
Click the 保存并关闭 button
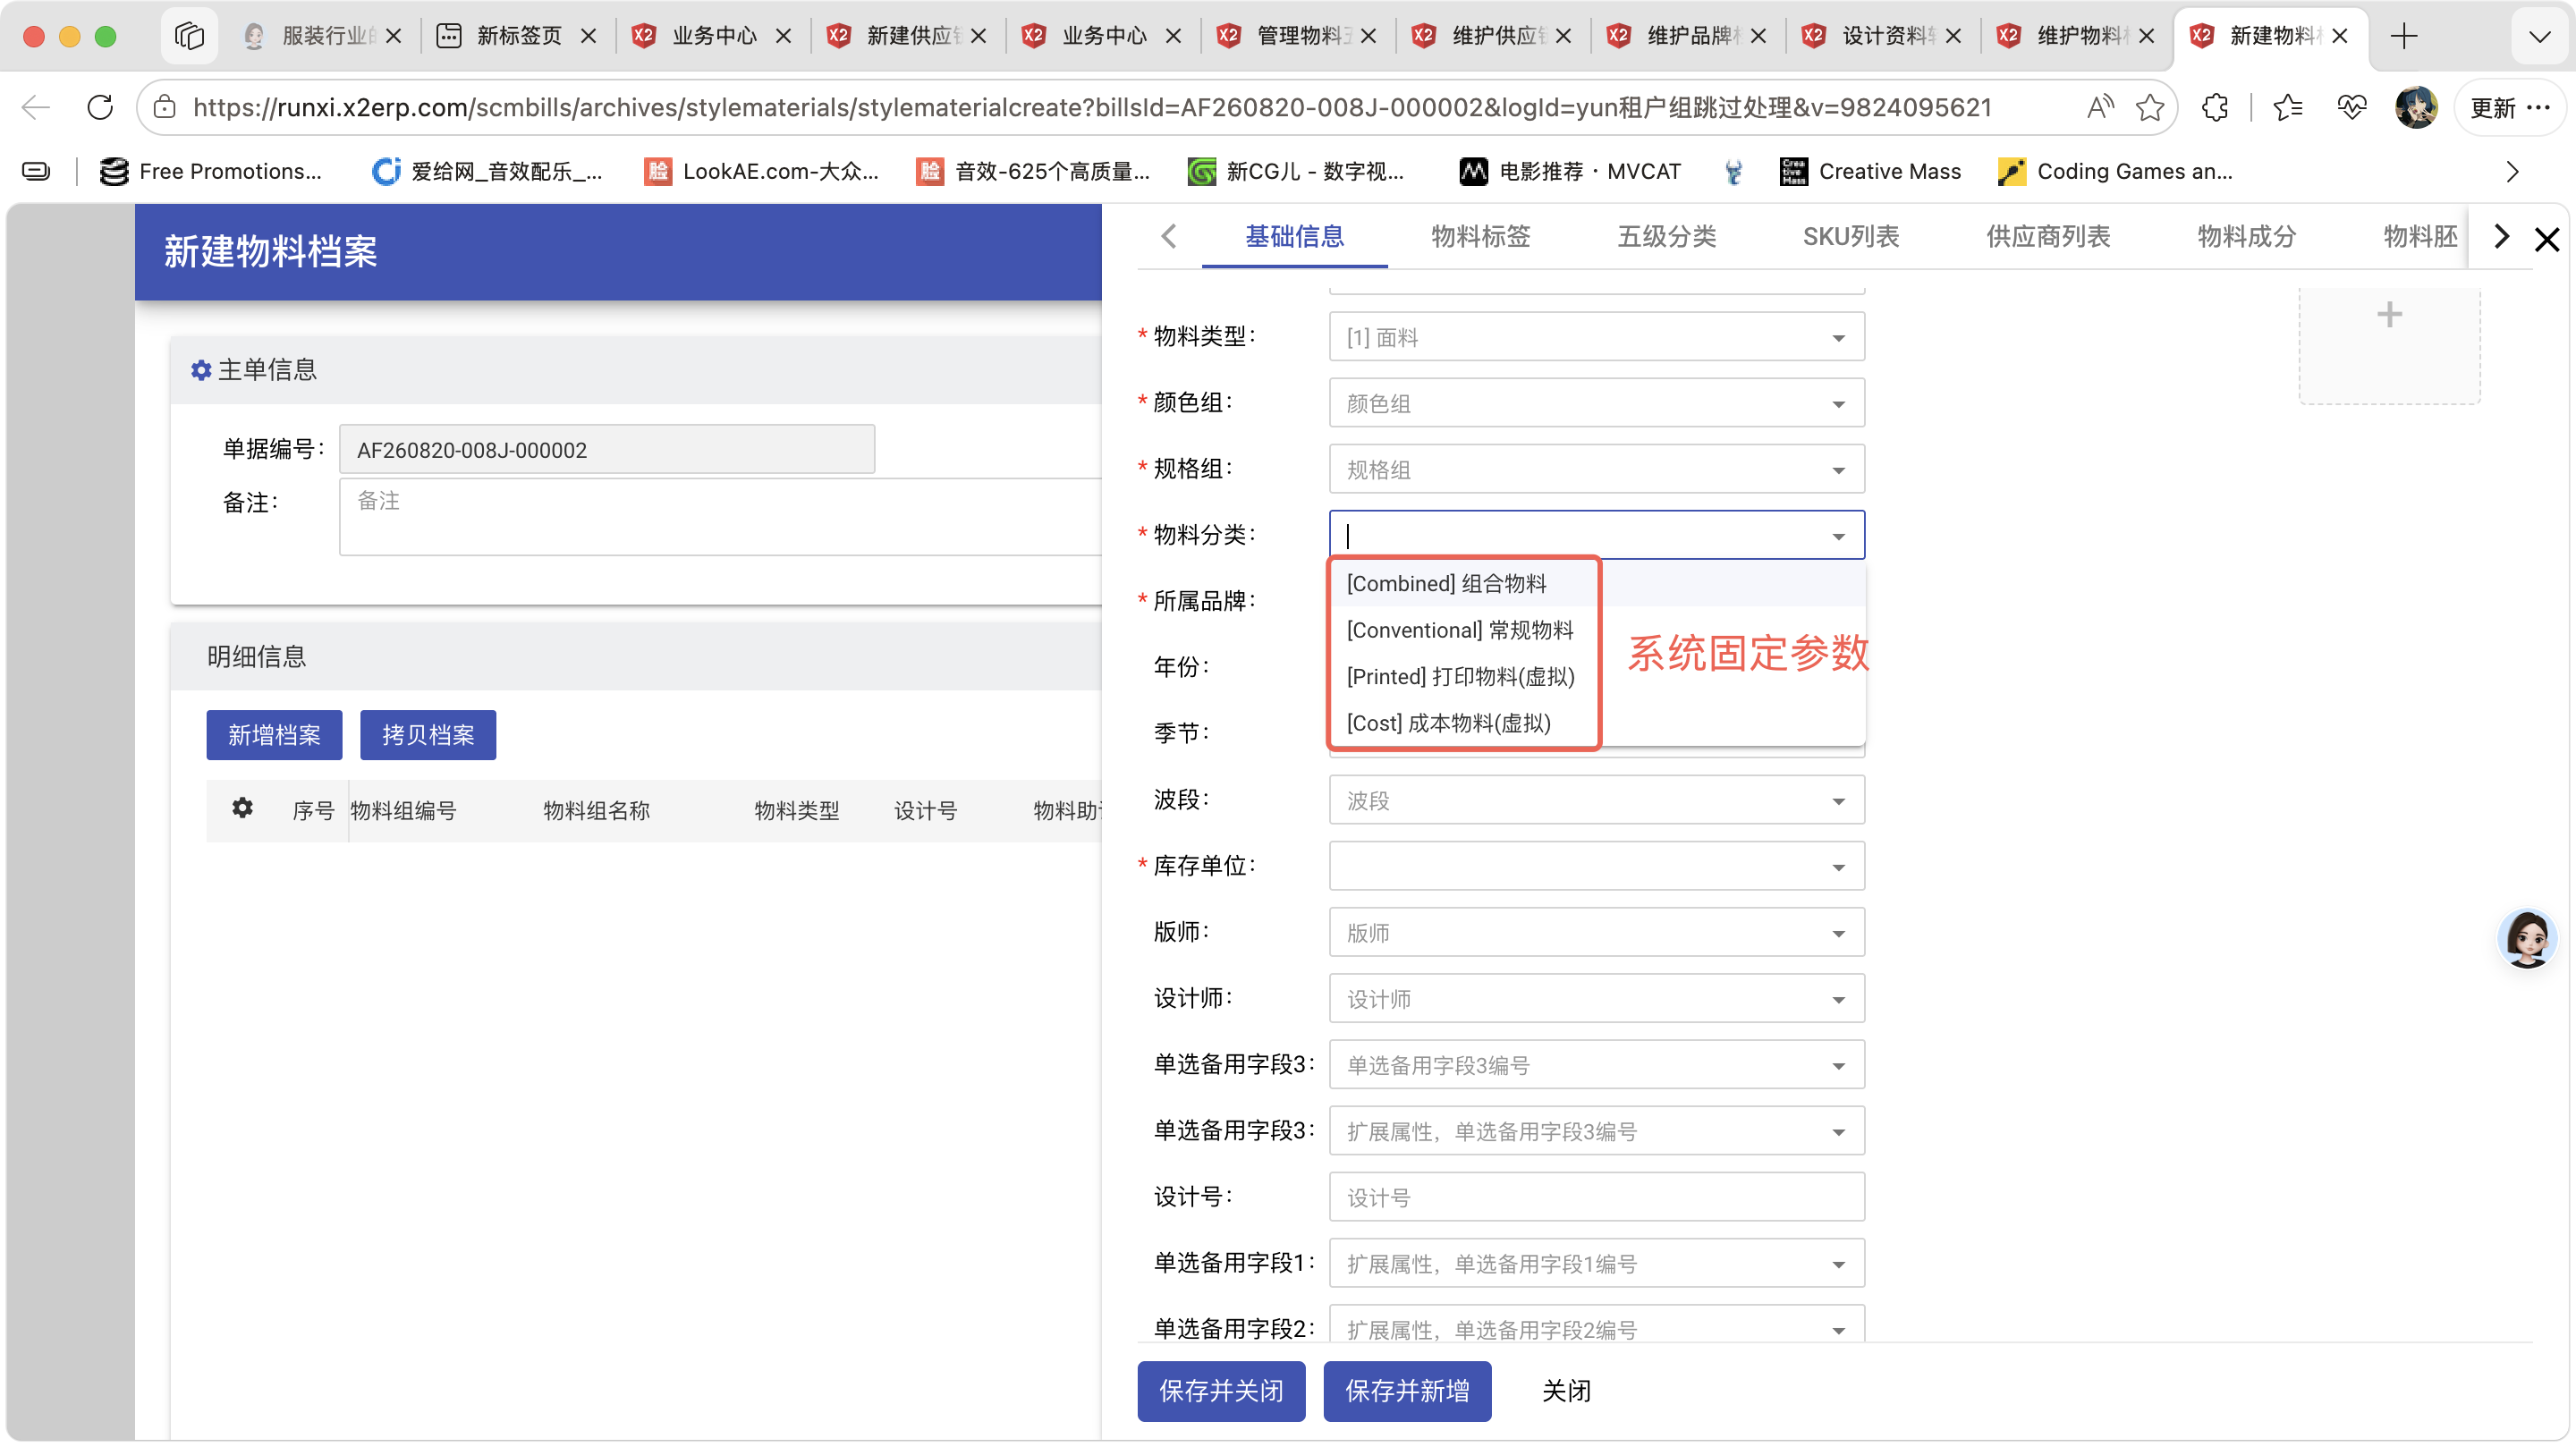[x=1221, y=1391]
